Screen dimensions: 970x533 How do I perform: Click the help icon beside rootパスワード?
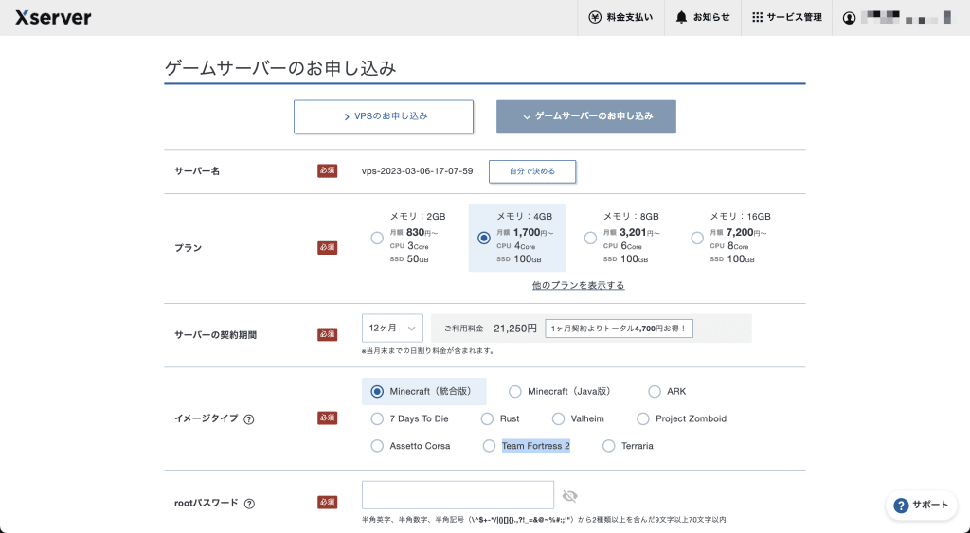click(249, 504)
